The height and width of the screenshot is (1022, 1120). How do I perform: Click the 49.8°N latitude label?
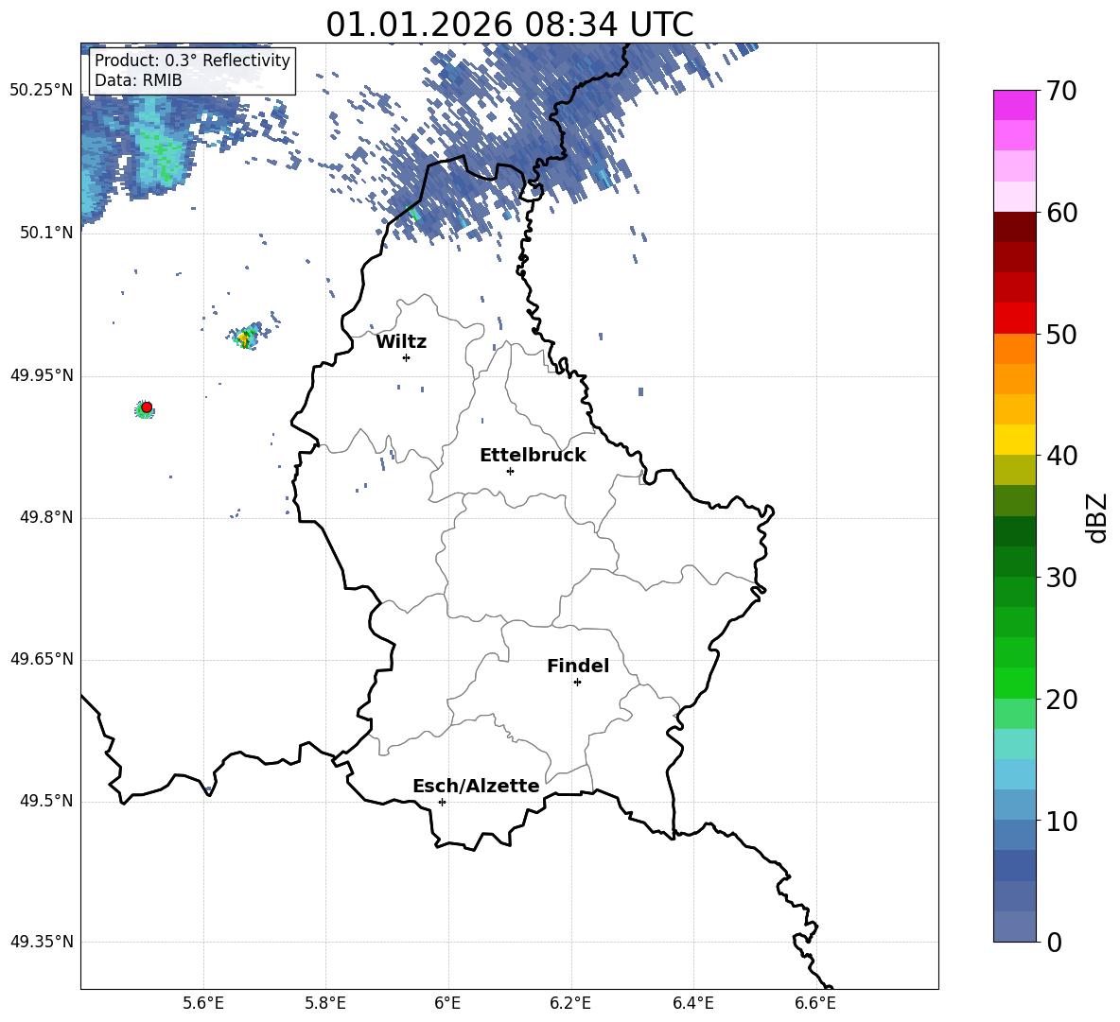coord(46,517)
